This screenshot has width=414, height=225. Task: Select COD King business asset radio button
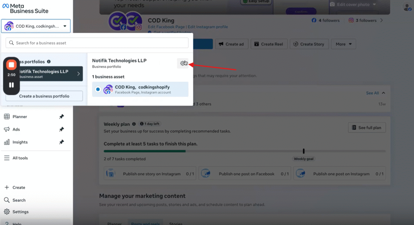click(x=98, y=89)
